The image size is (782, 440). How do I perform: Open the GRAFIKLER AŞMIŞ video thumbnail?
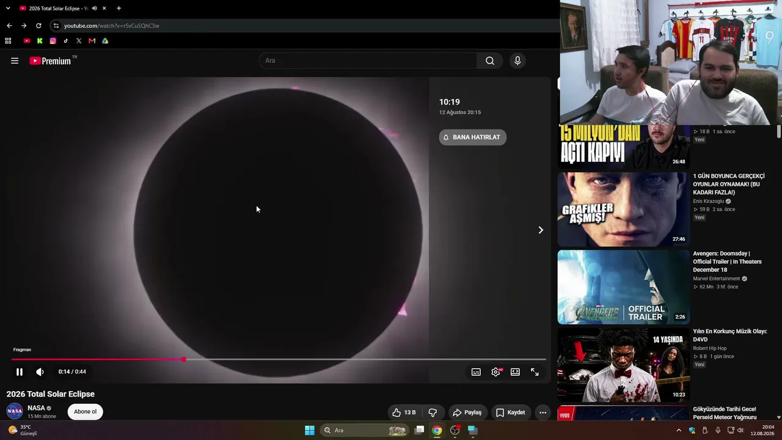point(623,210)
